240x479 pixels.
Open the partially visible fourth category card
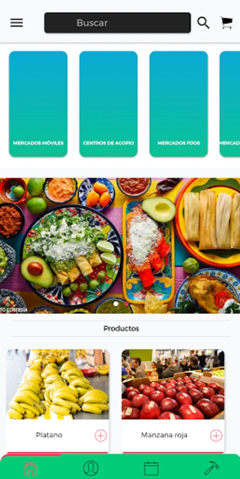coord(229,104)
